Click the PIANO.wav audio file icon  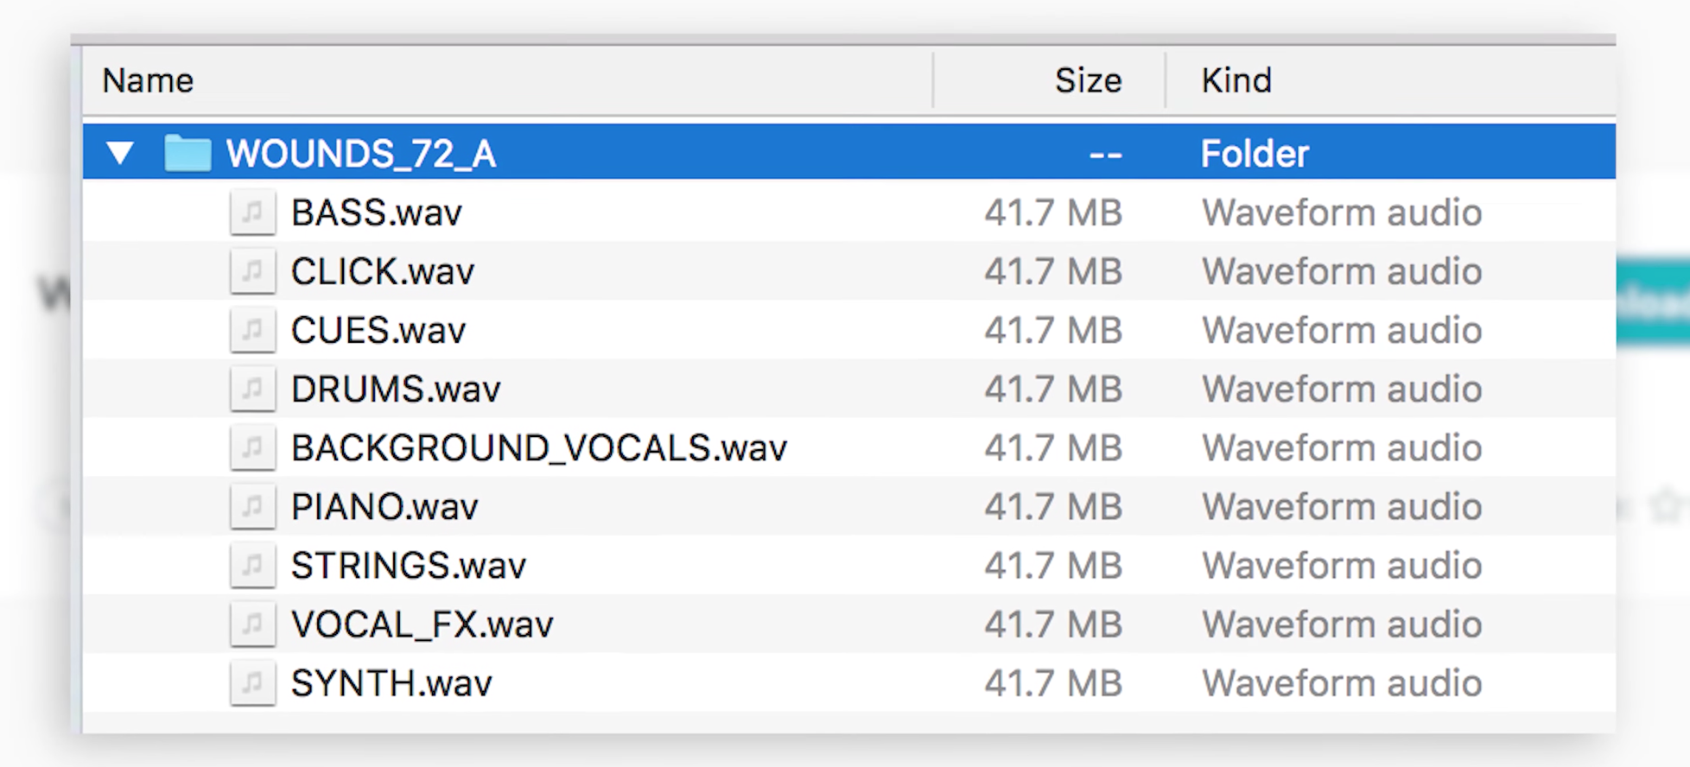[x=252, y=506]
